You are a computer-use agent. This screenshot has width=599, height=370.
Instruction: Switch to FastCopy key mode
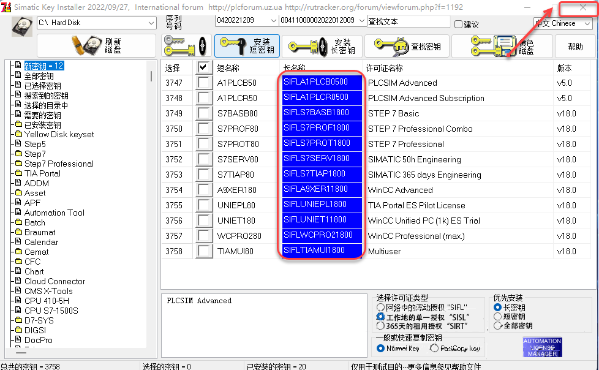[435, 348]
